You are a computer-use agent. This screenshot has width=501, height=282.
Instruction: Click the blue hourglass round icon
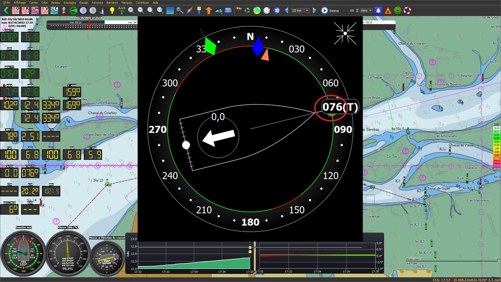pos(276,10)
